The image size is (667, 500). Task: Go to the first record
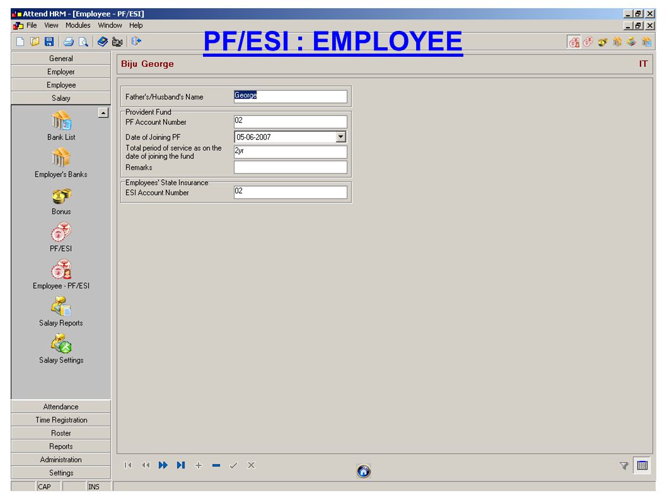point(128,465)
